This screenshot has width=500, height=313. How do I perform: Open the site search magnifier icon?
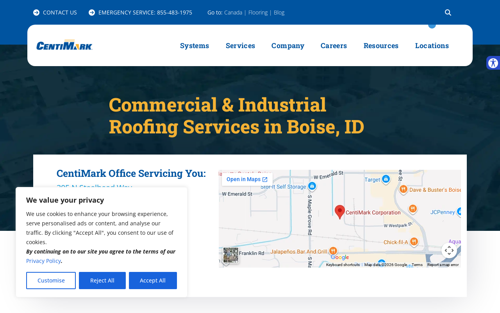(448, 13)
